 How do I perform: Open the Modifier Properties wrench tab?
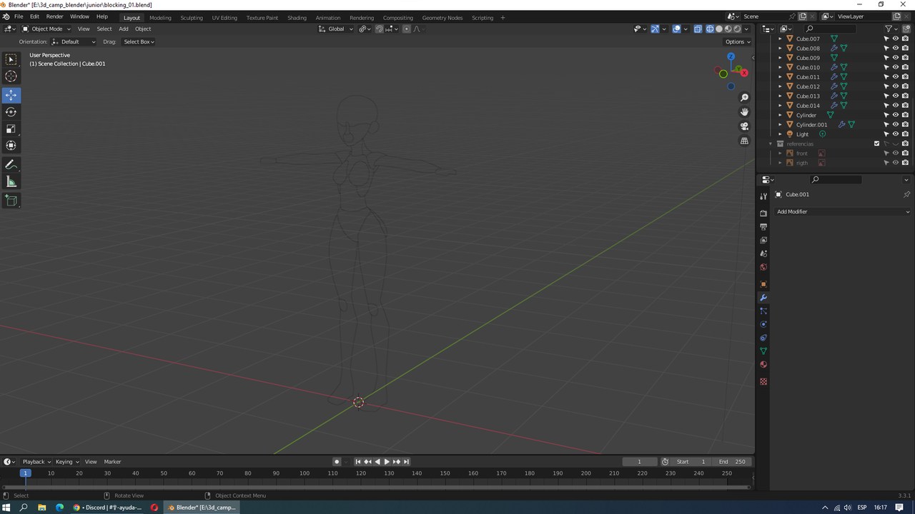click(x=763, y=297)
